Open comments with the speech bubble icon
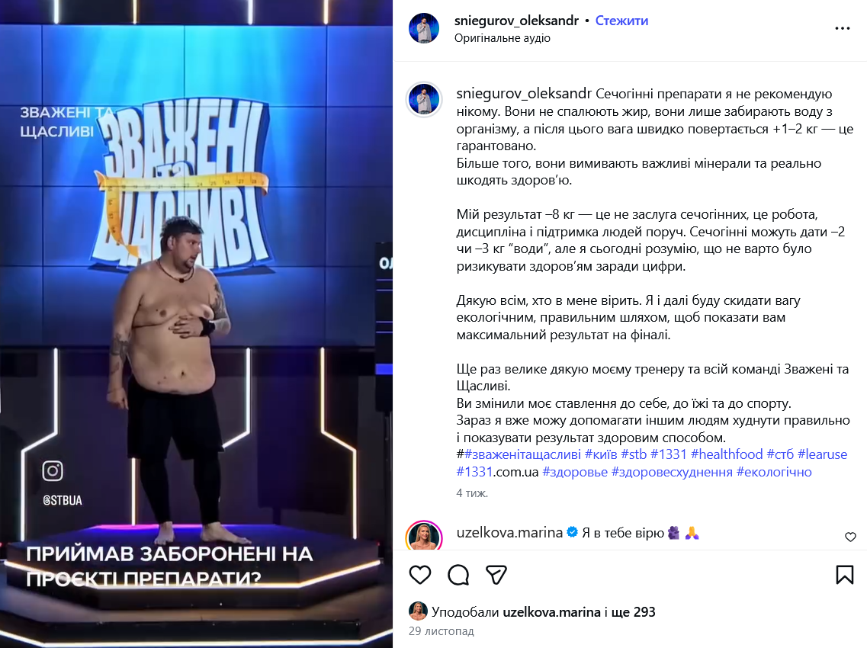867x648 pixels. (x=458, y=575)
